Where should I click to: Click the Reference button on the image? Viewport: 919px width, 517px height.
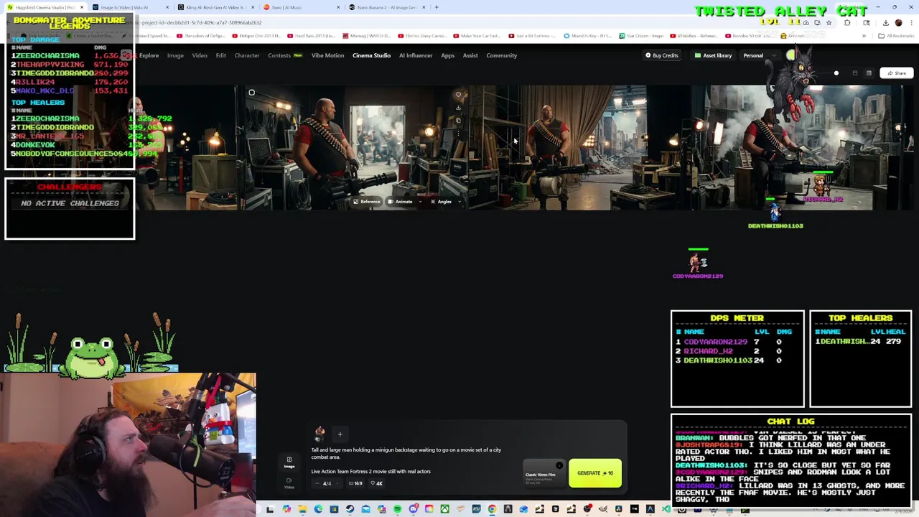tap(367, 202)
